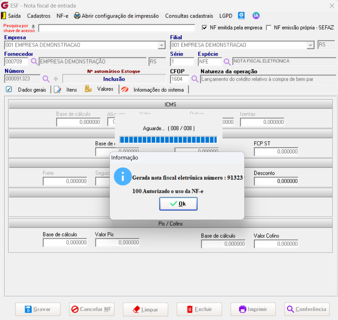Click printer icon for print configuration
The width and height of the screenshot is (338, 320).
(x=77, y=16)
